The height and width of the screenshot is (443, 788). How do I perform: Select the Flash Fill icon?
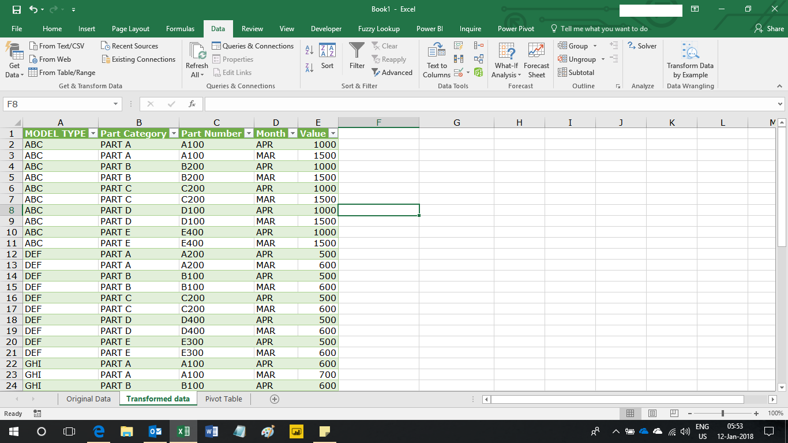(458, 46)
